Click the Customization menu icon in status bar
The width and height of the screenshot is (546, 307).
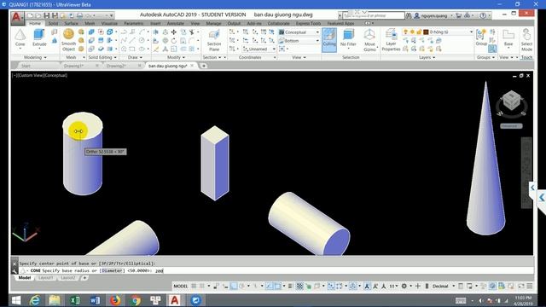pos(529,287)
